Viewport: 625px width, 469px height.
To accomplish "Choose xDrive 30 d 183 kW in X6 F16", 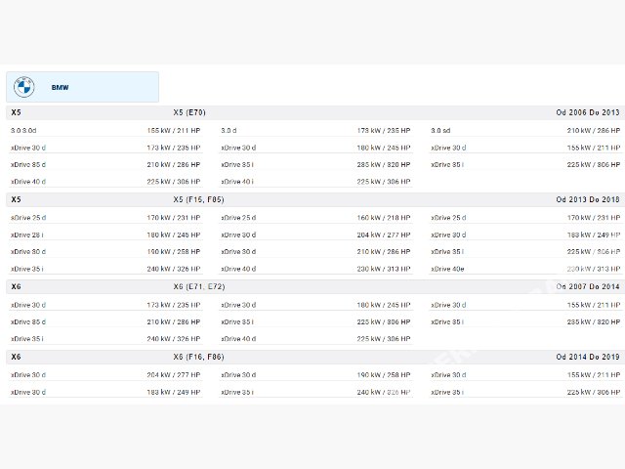I will (x=27, y=392).
